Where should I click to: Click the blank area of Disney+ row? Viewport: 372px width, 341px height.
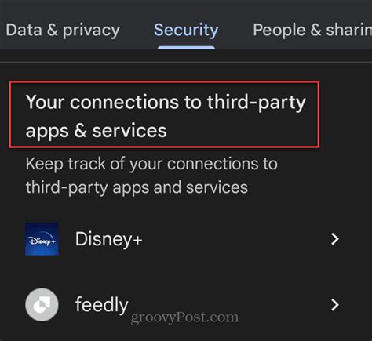(x=235, y=239)
